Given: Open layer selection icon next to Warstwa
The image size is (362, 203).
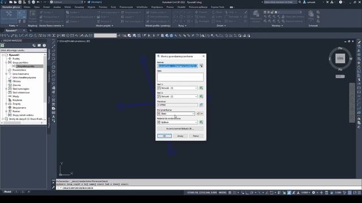Looking at the screenshot, I should tap(201, 105).
